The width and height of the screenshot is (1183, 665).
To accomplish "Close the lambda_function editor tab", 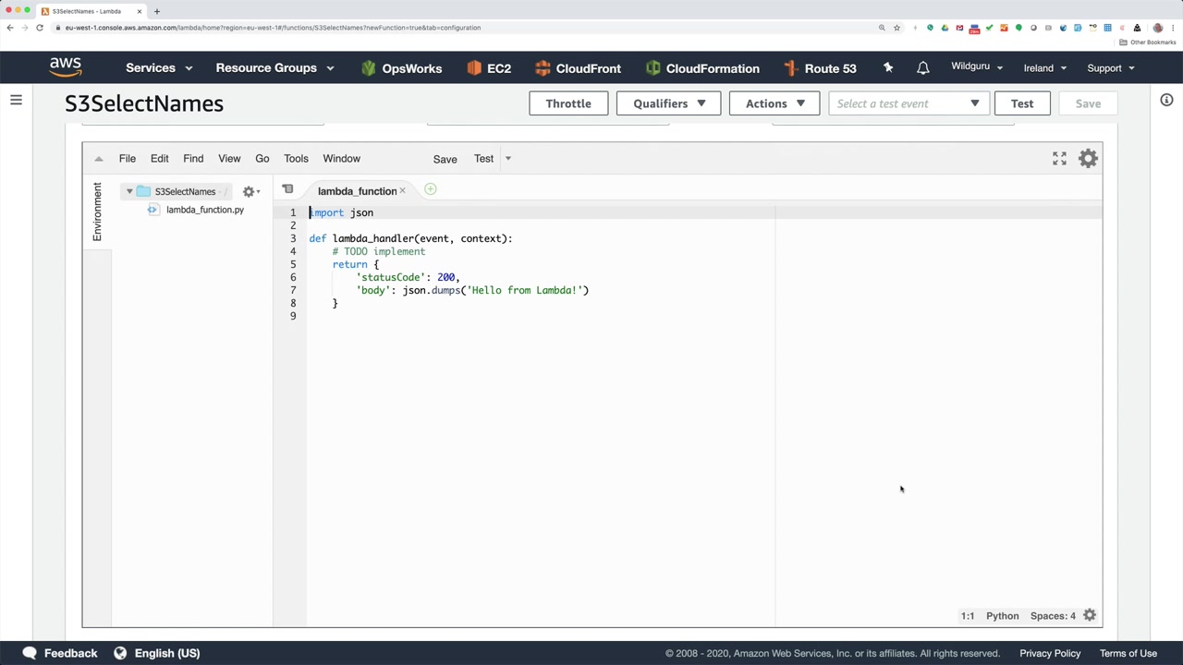I will point(402,191).
